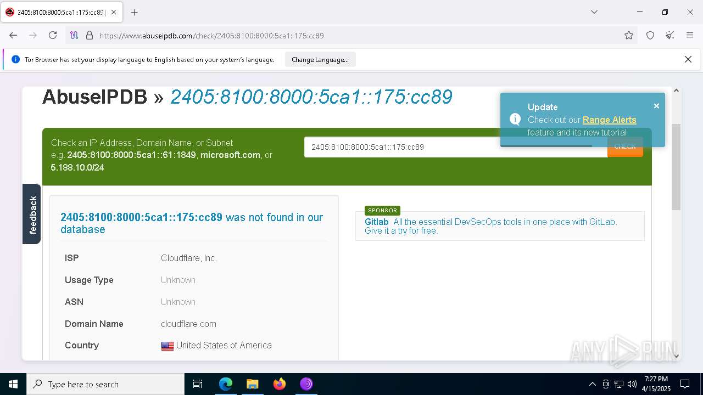The image size is (703, 395).
Task: Open File Explorer from the taskbar
Action: [252, 384]
